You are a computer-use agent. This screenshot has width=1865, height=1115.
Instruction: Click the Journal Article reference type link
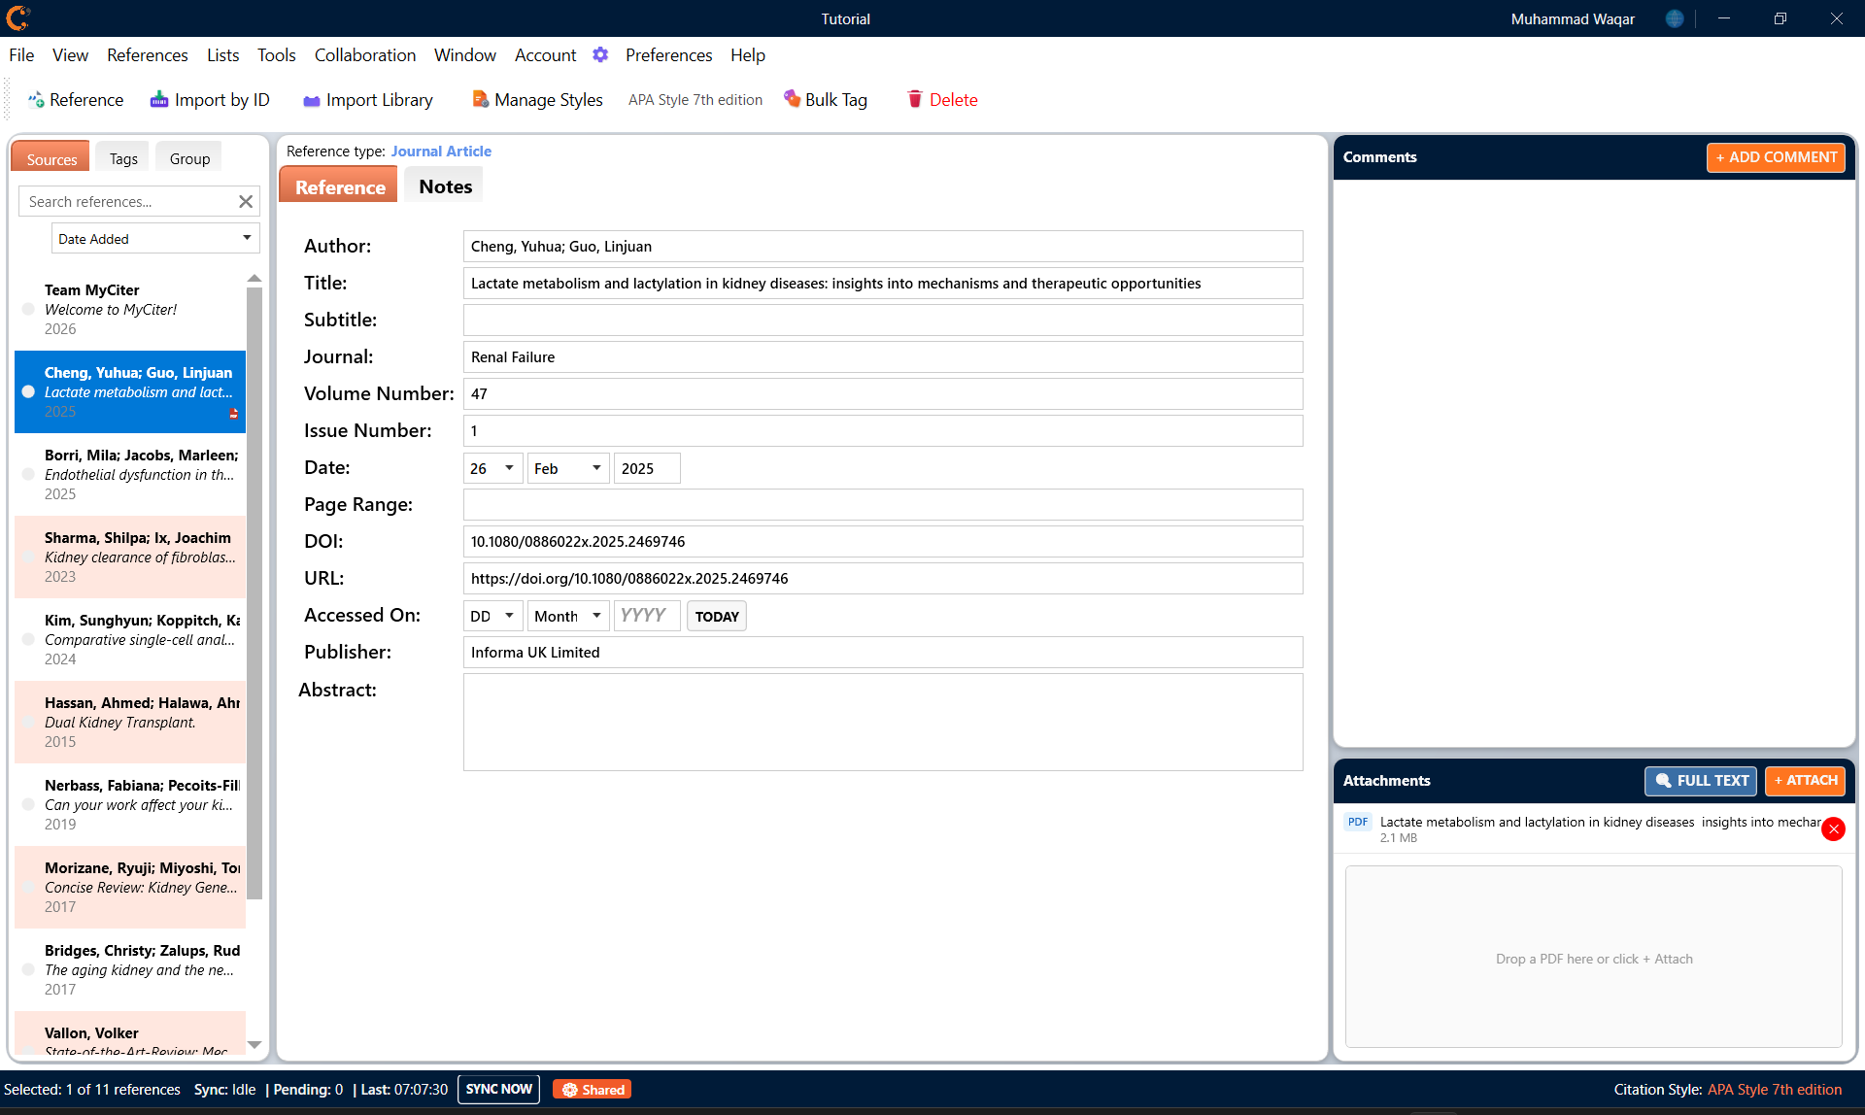point(441,152)
